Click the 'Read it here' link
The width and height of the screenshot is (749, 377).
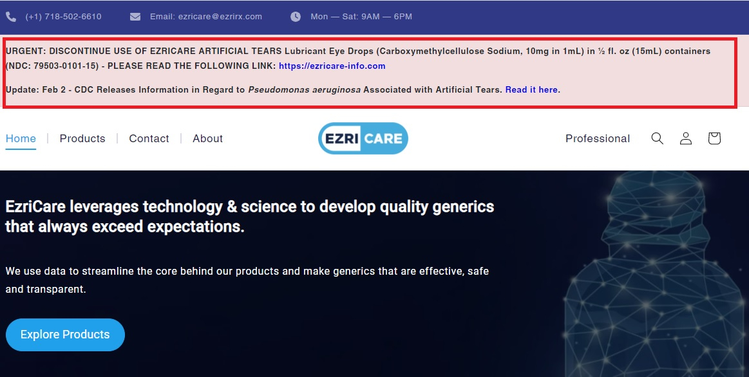point(532,89)
